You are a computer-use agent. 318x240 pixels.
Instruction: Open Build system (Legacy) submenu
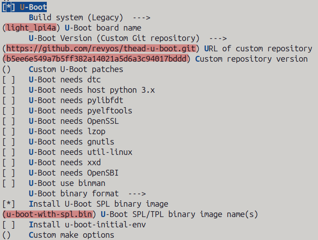(90, 18)
